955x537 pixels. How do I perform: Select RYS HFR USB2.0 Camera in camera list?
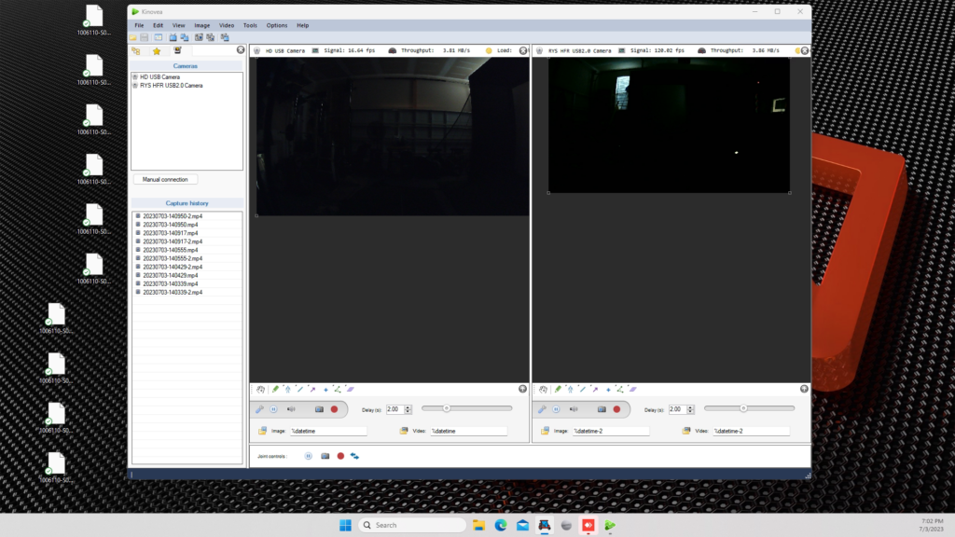(172, 85)
